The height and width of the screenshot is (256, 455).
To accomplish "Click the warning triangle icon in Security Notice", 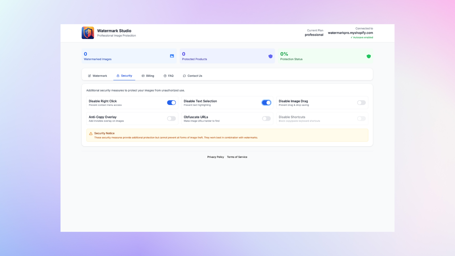I will click(91, 134).
